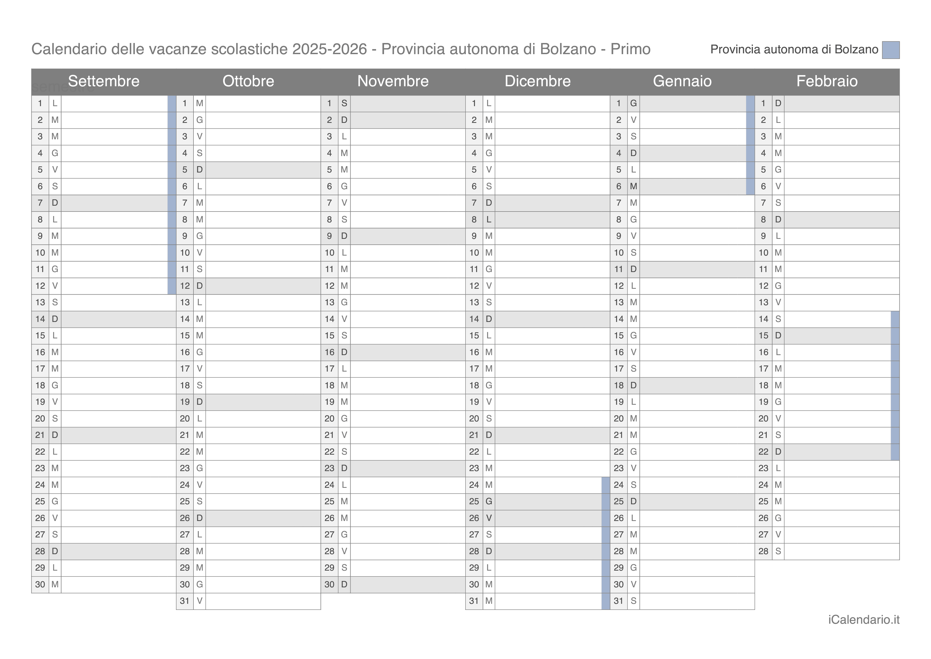Select day 30 in Settembre
The height and width of the screenshot is (659, 931).
[x=40, y=585]
